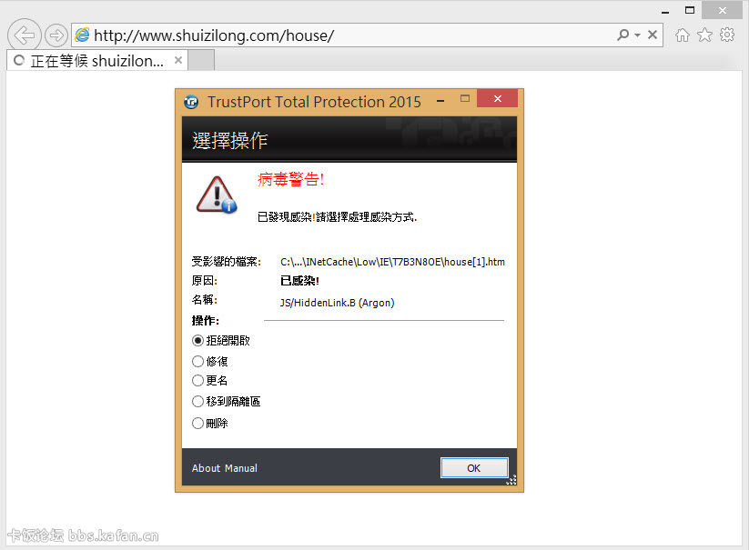Click the Internet Explorer page icon in address bar
The image size is (749, 550).
click(83, 35)
